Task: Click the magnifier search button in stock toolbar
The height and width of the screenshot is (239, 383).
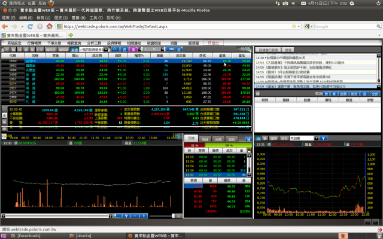Action: point(115,49)
